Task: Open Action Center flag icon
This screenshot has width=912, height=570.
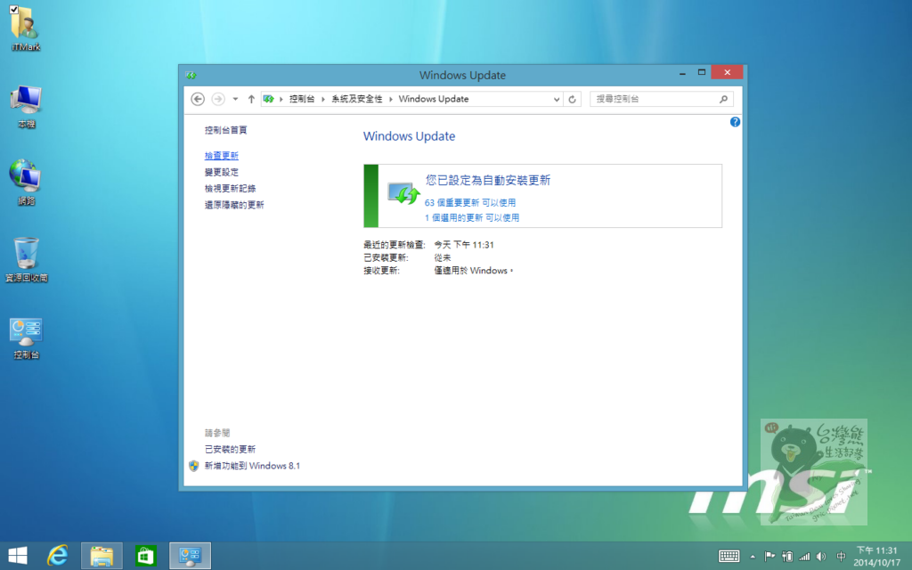Action: (x=769, y=556)
